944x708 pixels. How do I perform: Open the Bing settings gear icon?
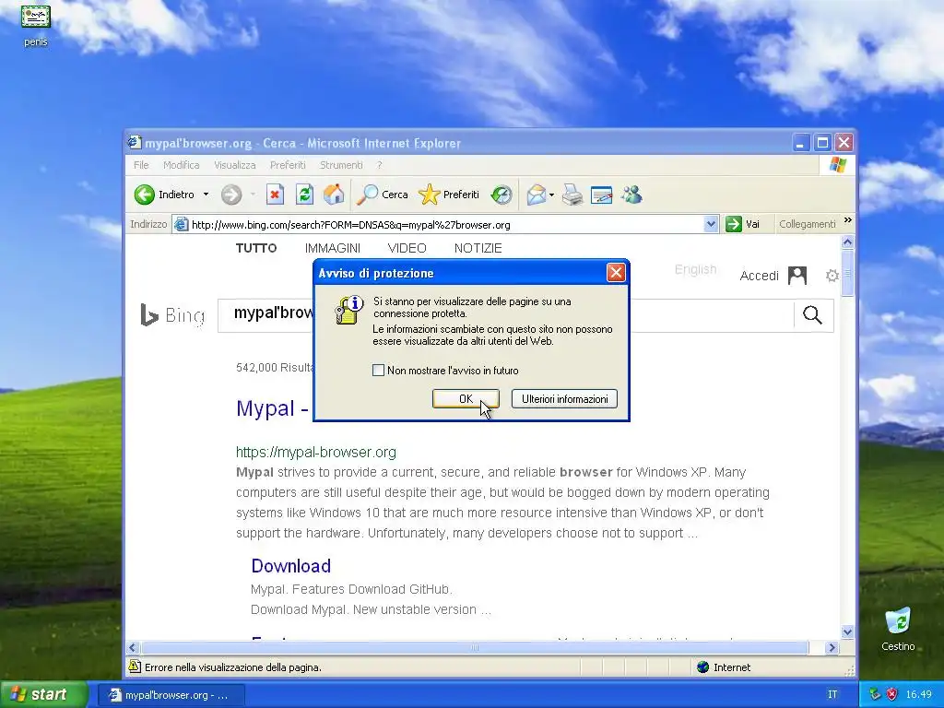point(832,276)
